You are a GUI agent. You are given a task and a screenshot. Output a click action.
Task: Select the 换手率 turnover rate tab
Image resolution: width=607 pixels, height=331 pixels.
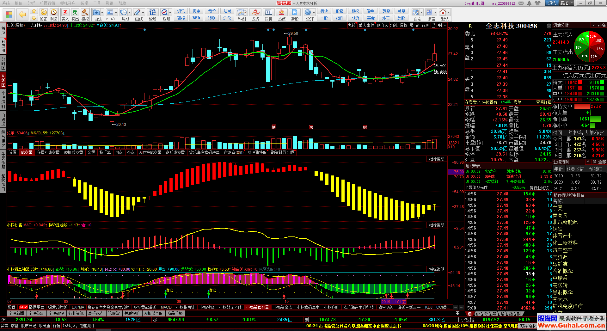click(105, 153)
